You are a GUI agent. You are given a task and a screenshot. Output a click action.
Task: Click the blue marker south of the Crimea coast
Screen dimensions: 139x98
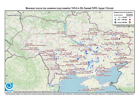[90, 91]
